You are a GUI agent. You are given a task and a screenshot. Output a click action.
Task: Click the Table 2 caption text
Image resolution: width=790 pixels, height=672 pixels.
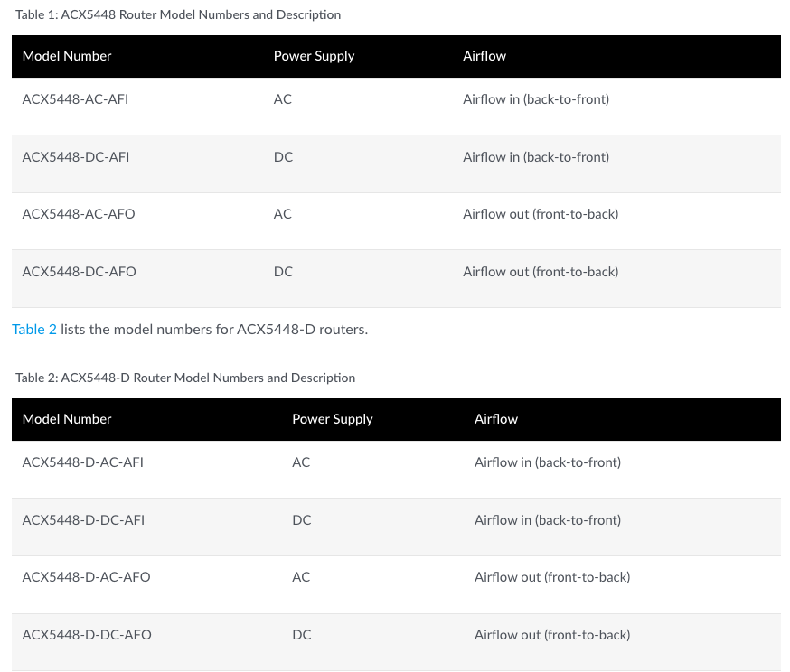185,378
